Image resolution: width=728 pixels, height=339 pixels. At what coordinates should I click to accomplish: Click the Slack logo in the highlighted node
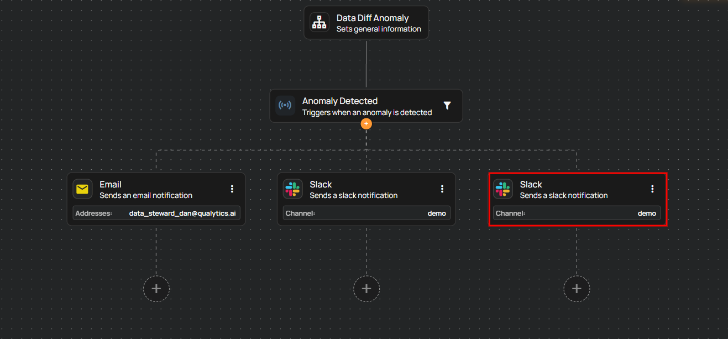point(503,189)
